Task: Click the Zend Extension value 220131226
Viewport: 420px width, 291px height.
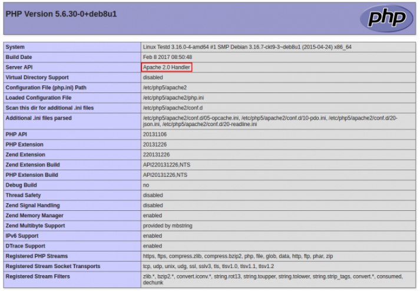Action: (157, 154)
